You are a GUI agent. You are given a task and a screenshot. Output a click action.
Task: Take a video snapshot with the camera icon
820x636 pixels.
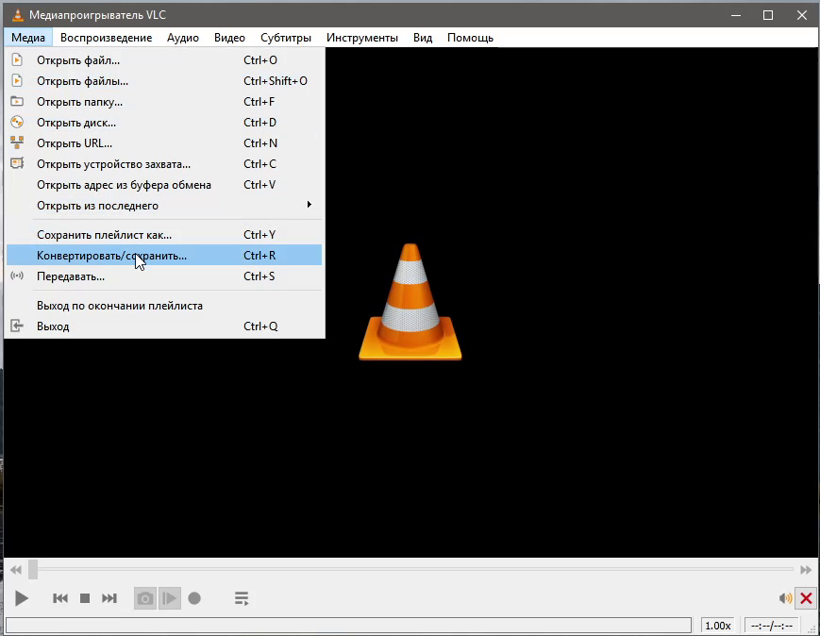144,597
